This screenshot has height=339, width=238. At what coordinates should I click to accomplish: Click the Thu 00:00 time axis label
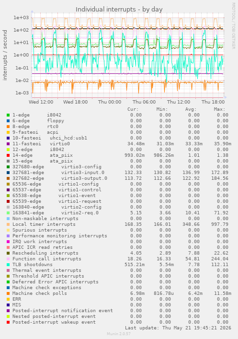coord(110,102)
